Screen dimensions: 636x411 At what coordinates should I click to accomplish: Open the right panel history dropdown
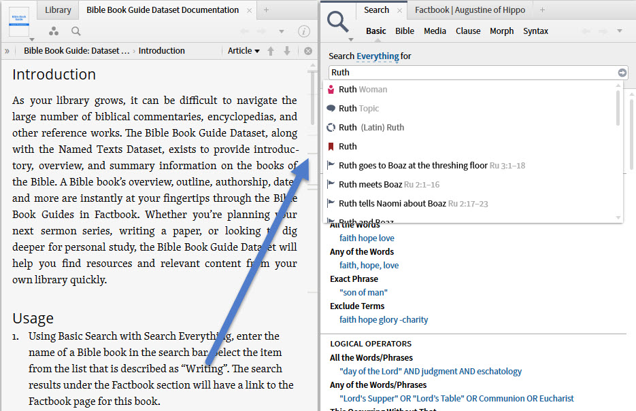pyautogui.click(x=620, y=31)
